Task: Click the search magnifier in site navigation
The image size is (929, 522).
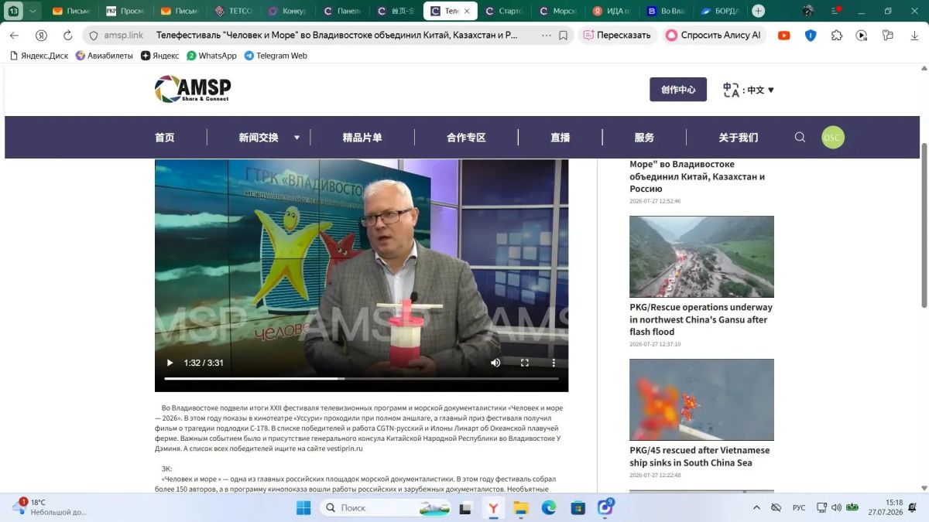Action: 800,138
